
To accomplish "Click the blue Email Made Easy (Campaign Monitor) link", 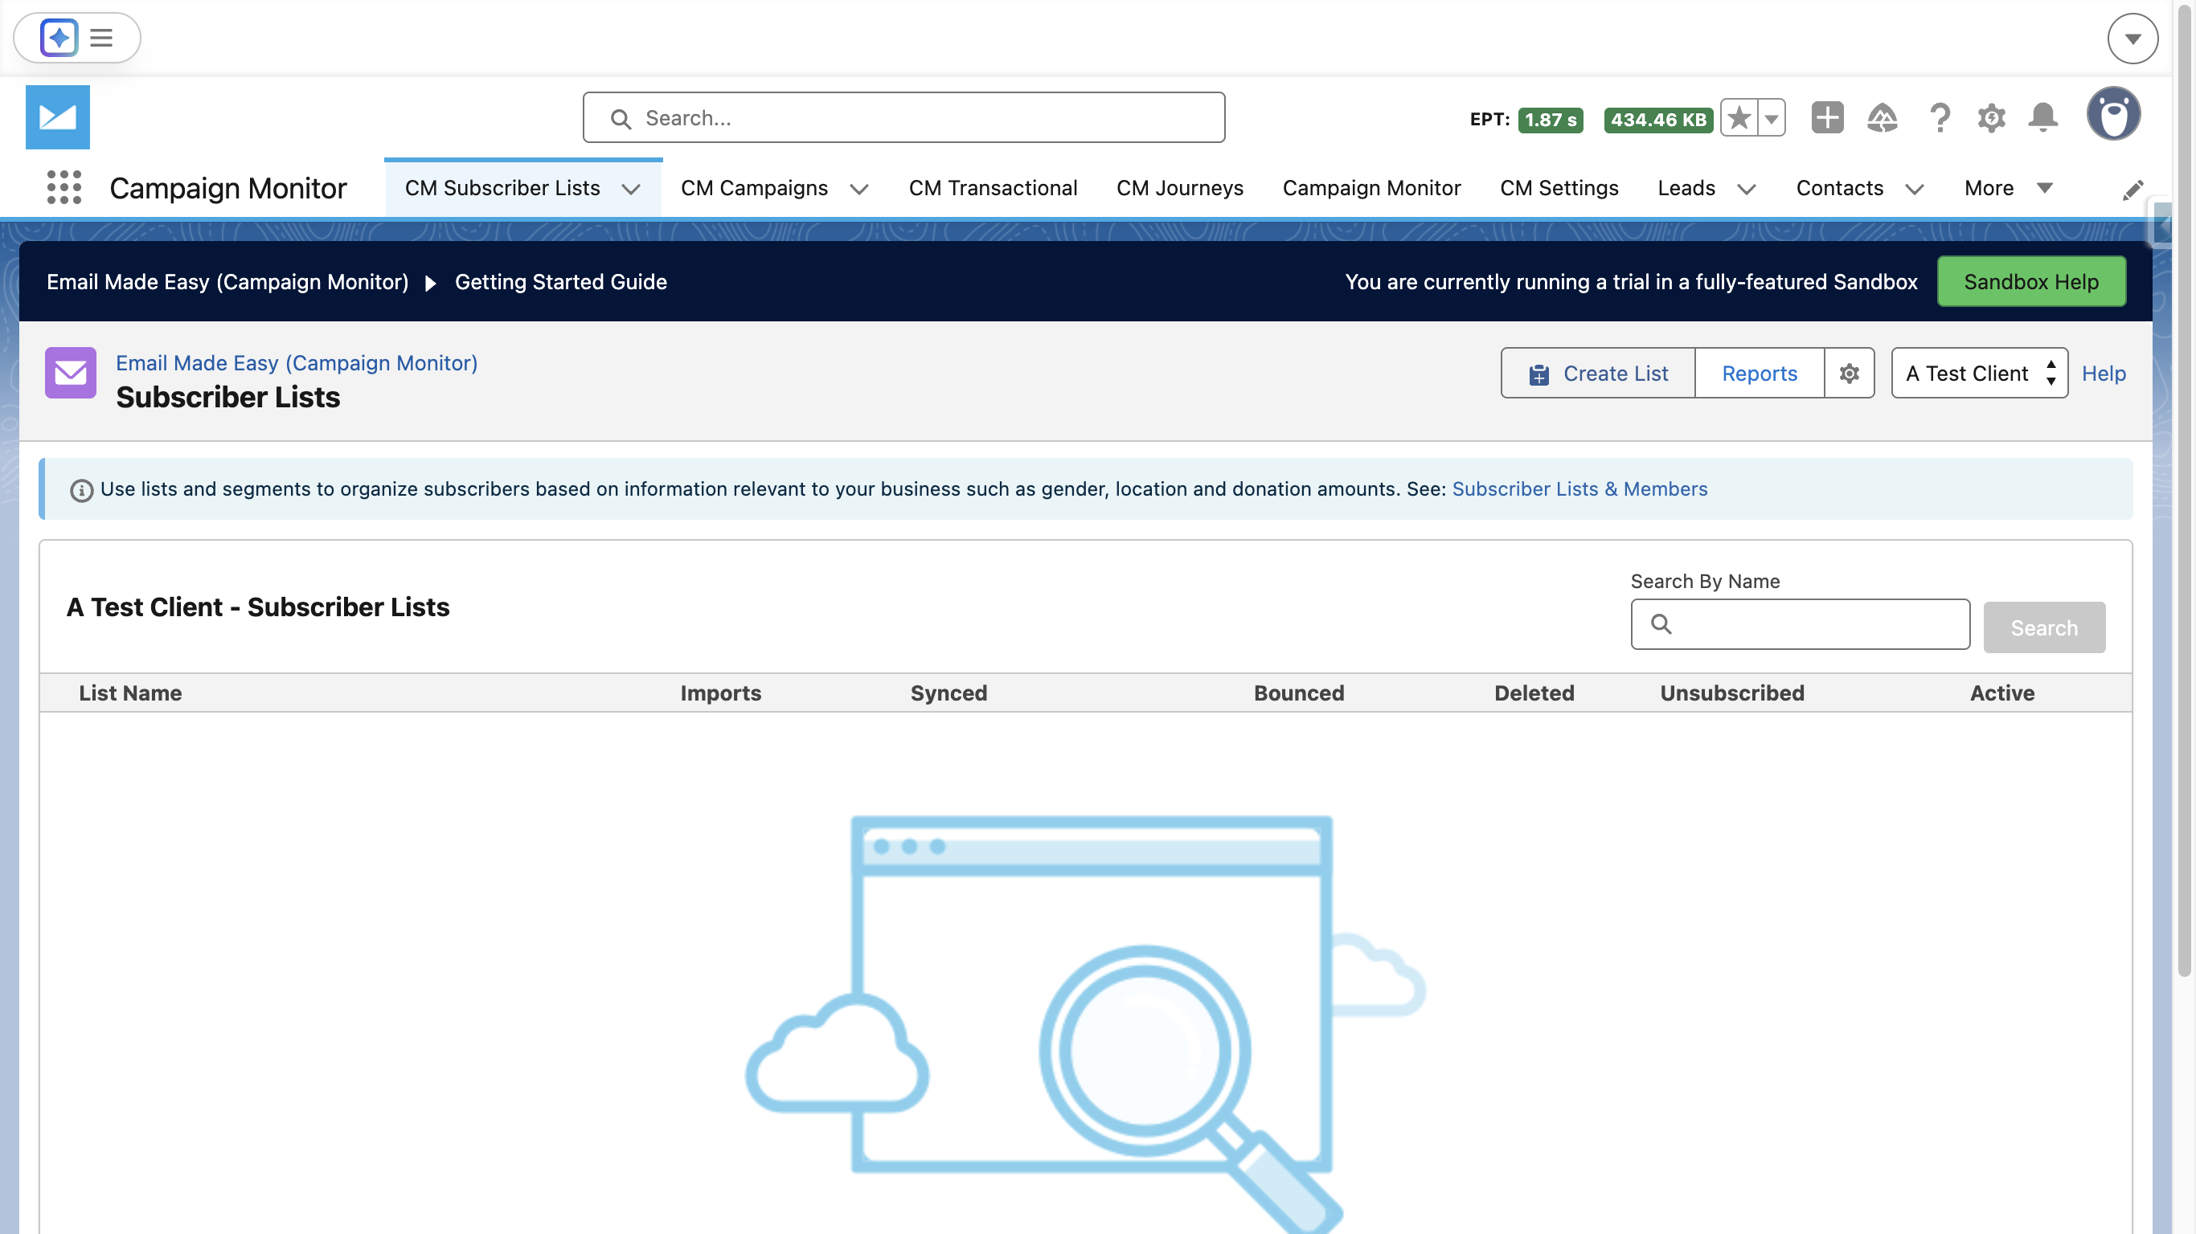I will click(x=297, y=363).
